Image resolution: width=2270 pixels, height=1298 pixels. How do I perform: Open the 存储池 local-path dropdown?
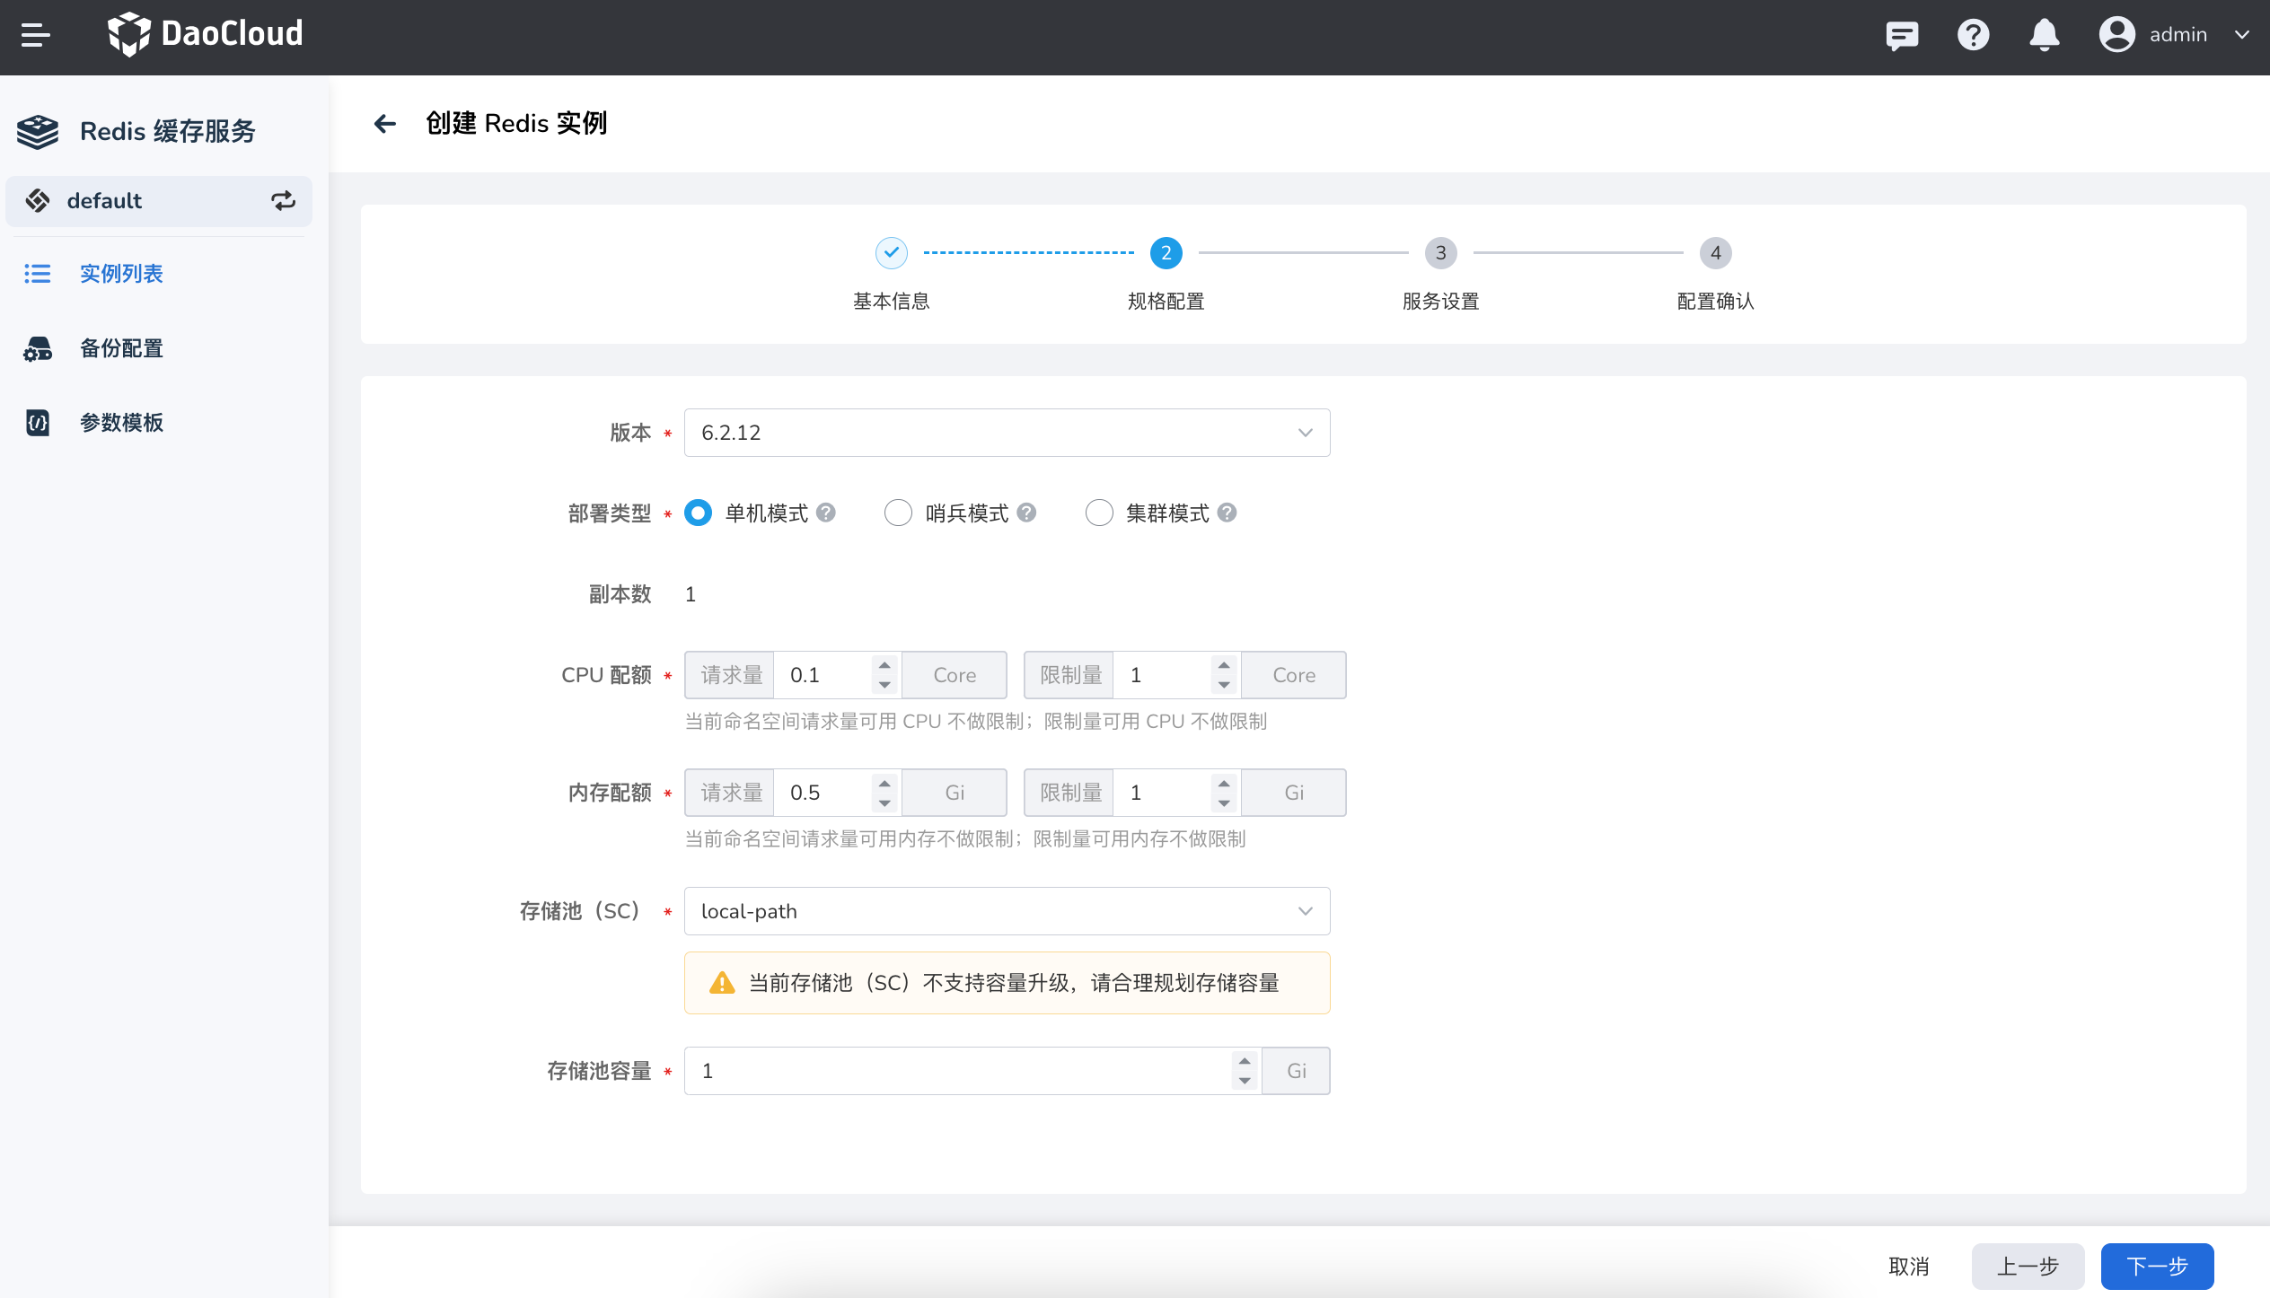(1007, 911)
